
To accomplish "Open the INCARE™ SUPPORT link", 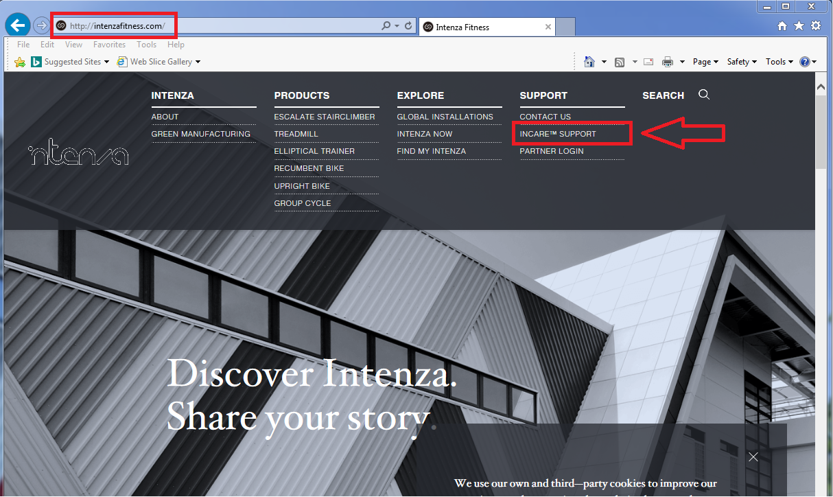I will click(x=558, y=134).
